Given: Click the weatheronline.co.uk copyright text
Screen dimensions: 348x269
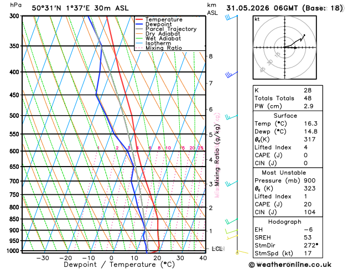Looking at the screenshot, I should tap(290, 265).
